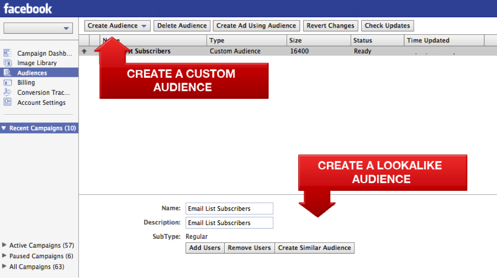Click the Delete Audience button
Screen dimensions: 497x278
pyautogui.click(x=182, y=25)
